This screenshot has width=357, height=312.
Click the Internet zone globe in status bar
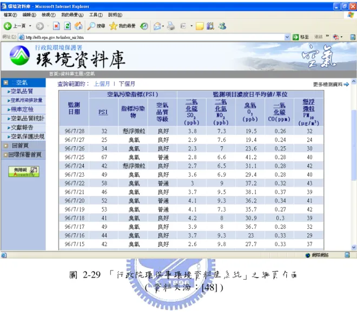pos(308,255)
